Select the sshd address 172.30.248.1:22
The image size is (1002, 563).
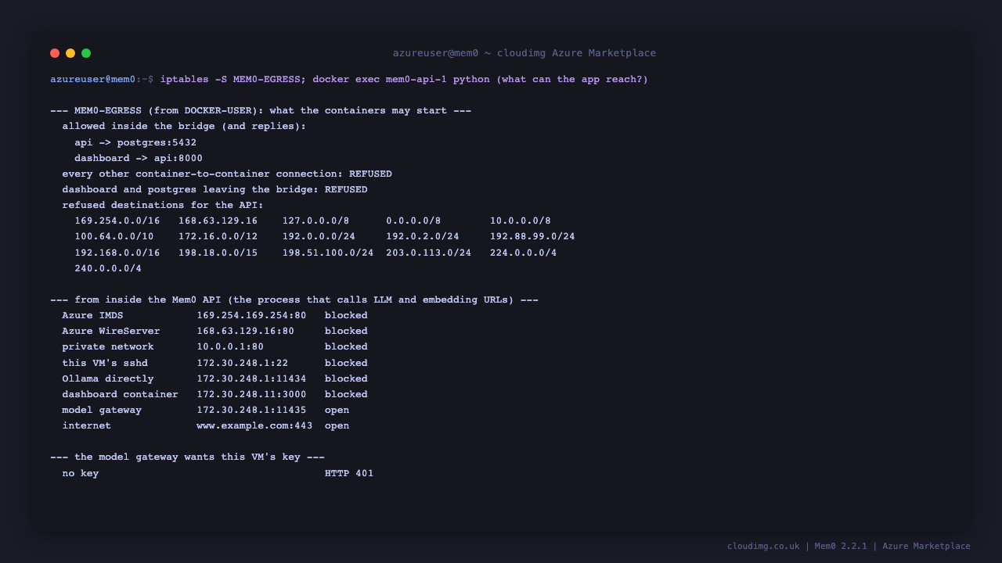[x=242, y=363]
